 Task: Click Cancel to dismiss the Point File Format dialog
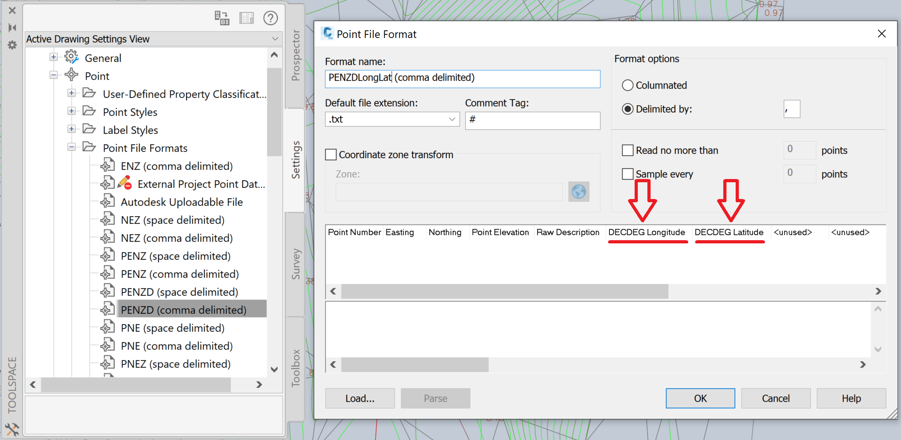pos(775,398)
